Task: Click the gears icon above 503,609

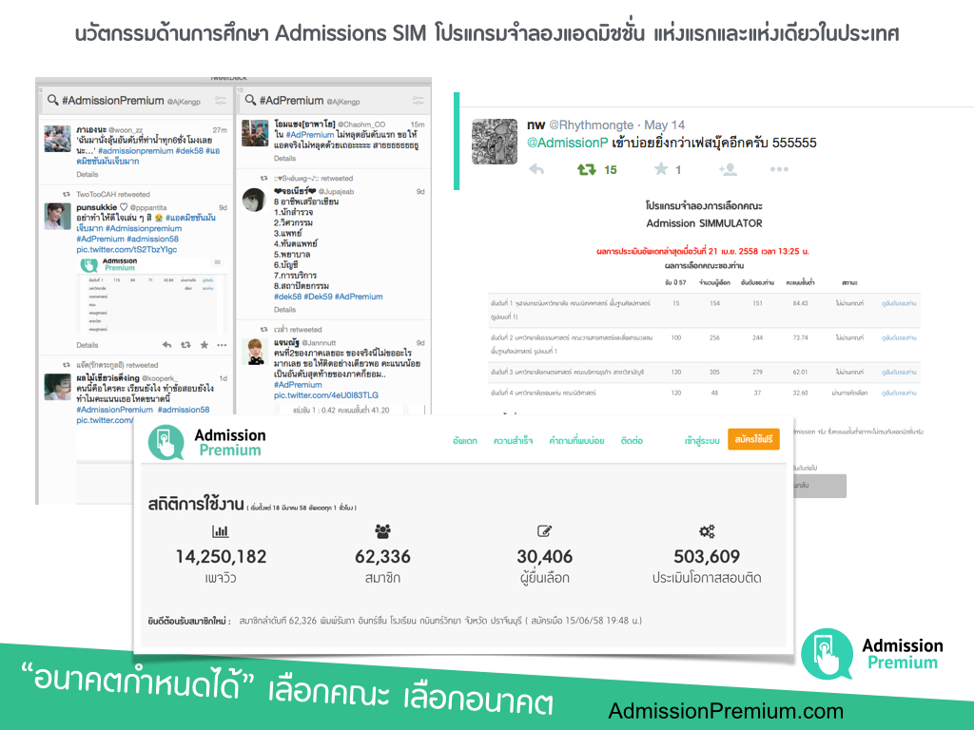Action: (707, 531)
